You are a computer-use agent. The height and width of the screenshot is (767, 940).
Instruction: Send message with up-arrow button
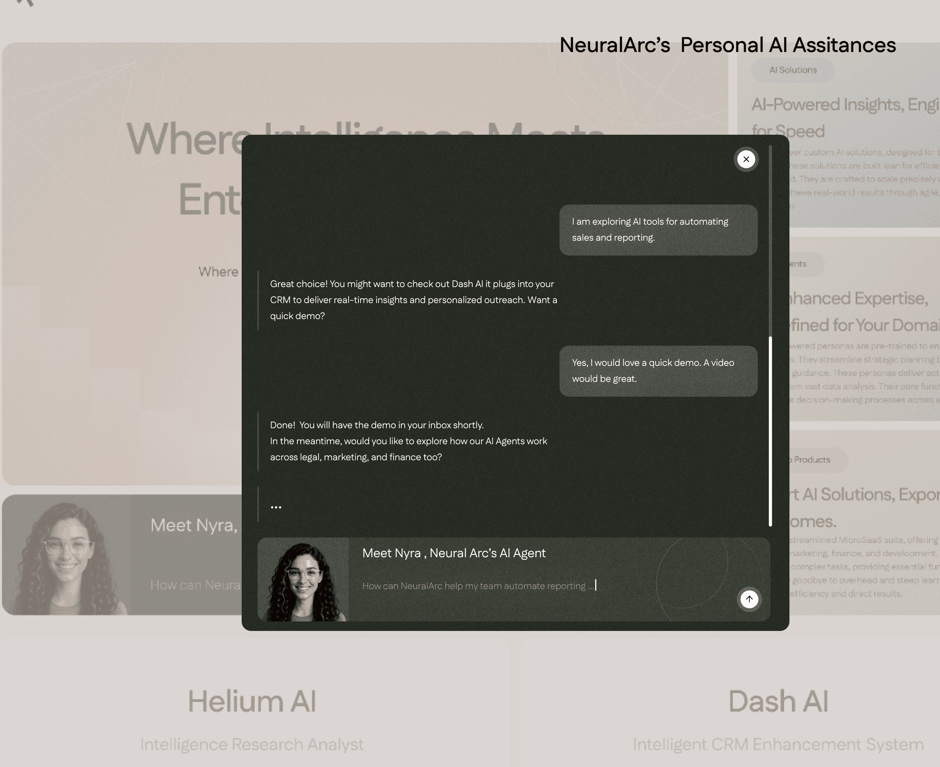click(749, 599)
